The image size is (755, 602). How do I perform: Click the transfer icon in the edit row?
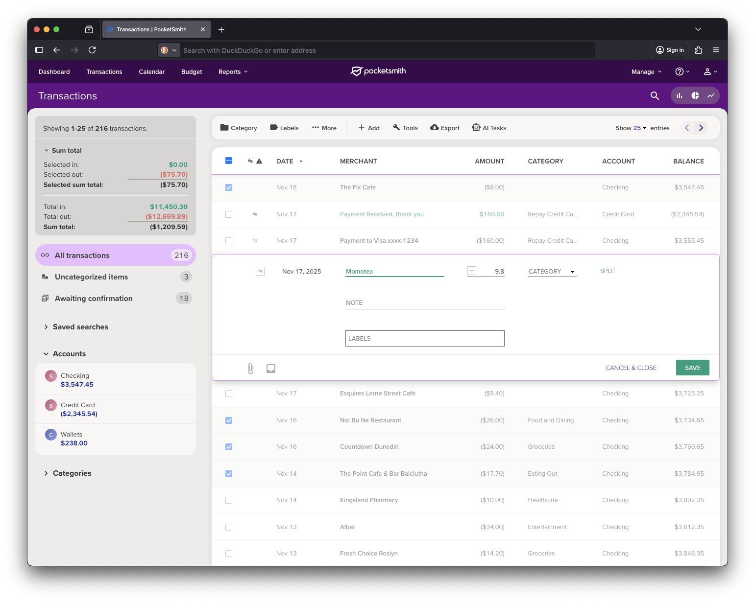260,271
